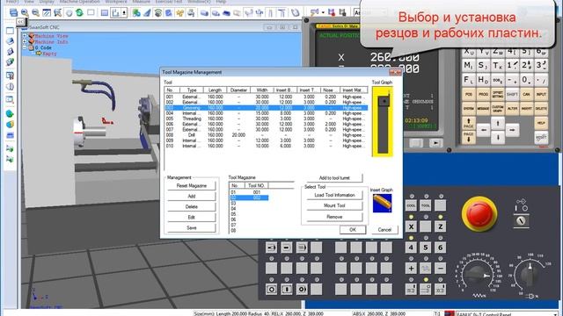This screenshot has height=316, width=563.
Task: Toggle the program protect key switch
Action: [521, 221]
